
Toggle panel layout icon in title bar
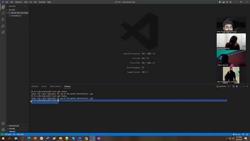point(223,2)
